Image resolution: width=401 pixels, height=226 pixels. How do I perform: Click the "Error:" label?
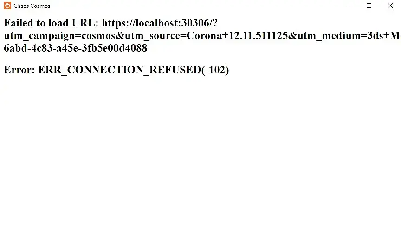pos(19,70)
